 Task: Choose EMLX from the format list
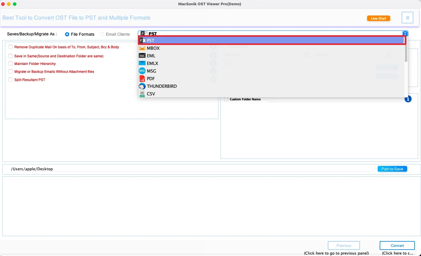(x=271, y=63)
